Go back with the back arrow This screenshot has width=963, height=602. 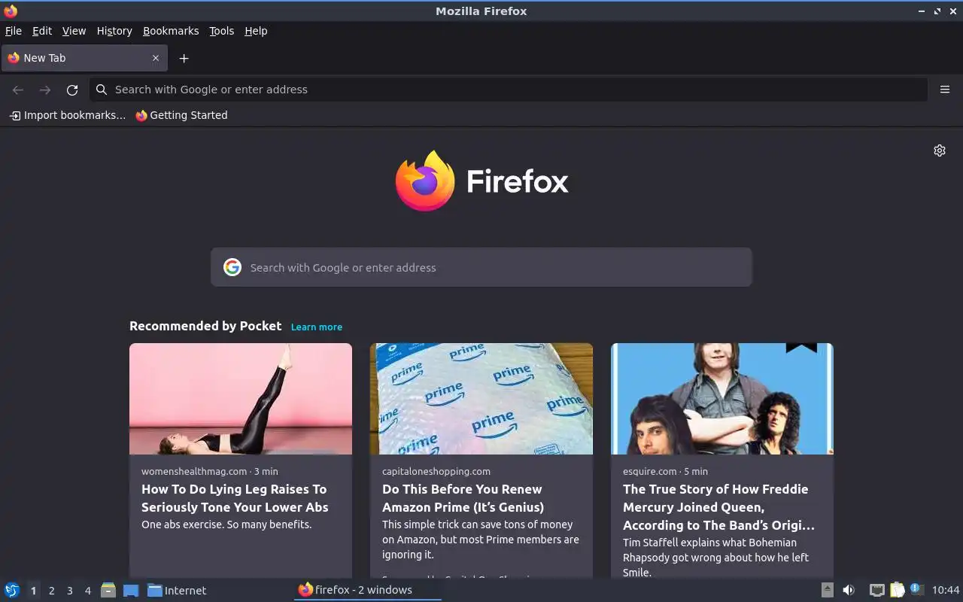coord(18,90)
